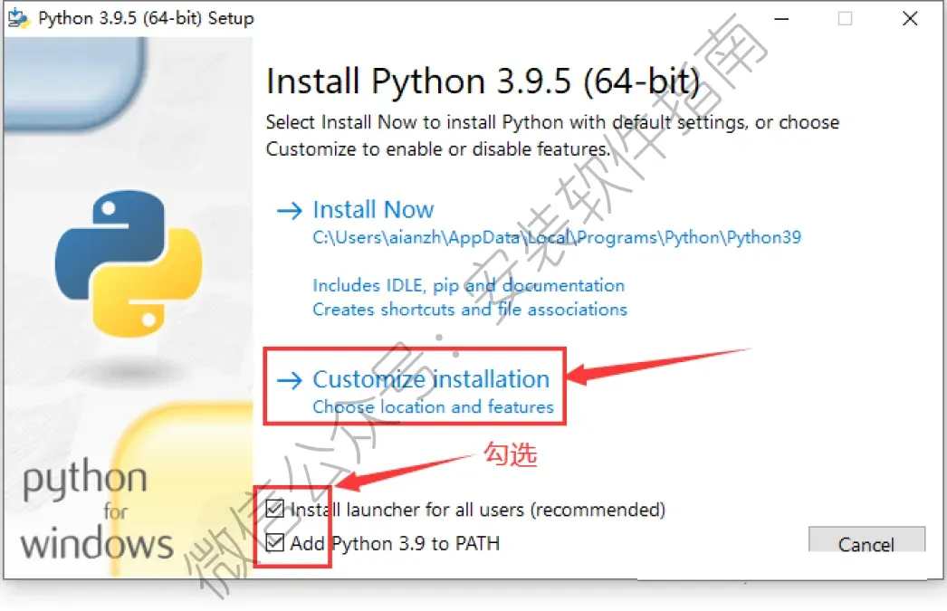Click the "Install Python 3.9.5 (64-bit)" heading
947x611 pixels.
[483, 81]
